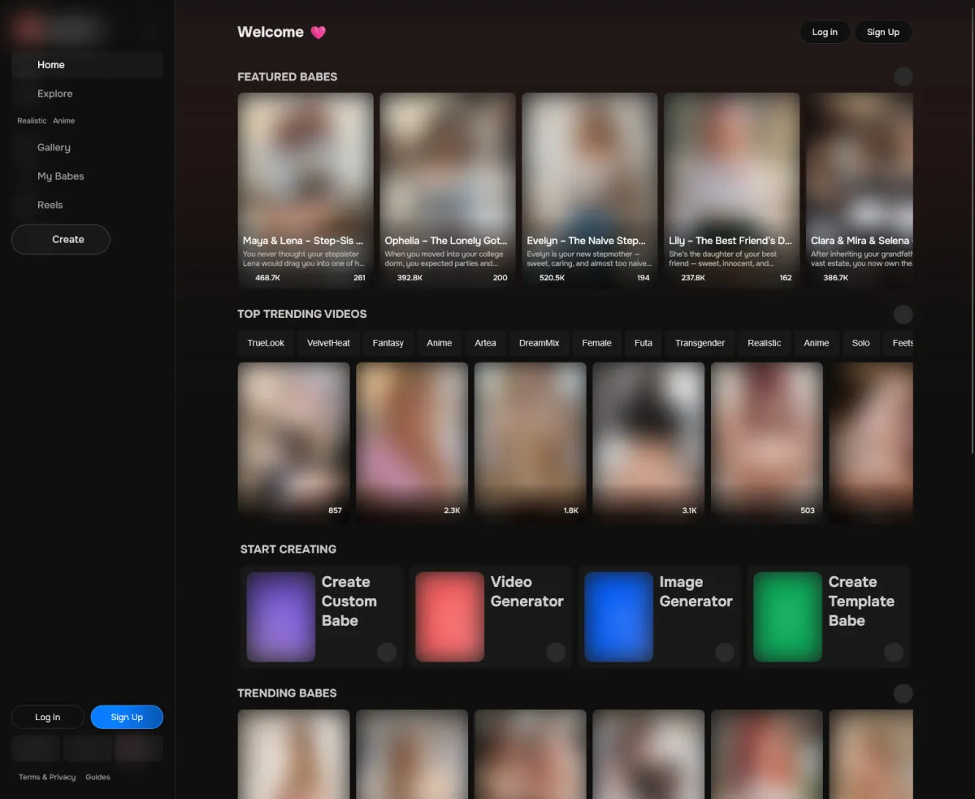975x799 pixels.
Task: Click the blue Sign Up button in sidebar
Action: point(127,717)
